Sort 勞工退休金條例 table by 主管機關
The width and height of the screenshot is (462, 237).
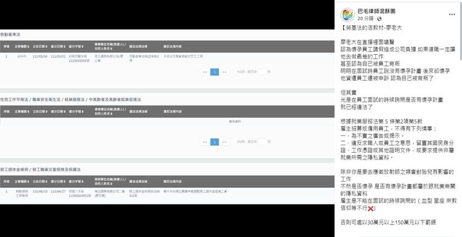22,182
